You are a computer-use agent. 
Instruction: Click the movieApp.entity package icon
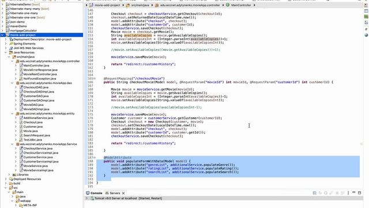tap(18, 113)
